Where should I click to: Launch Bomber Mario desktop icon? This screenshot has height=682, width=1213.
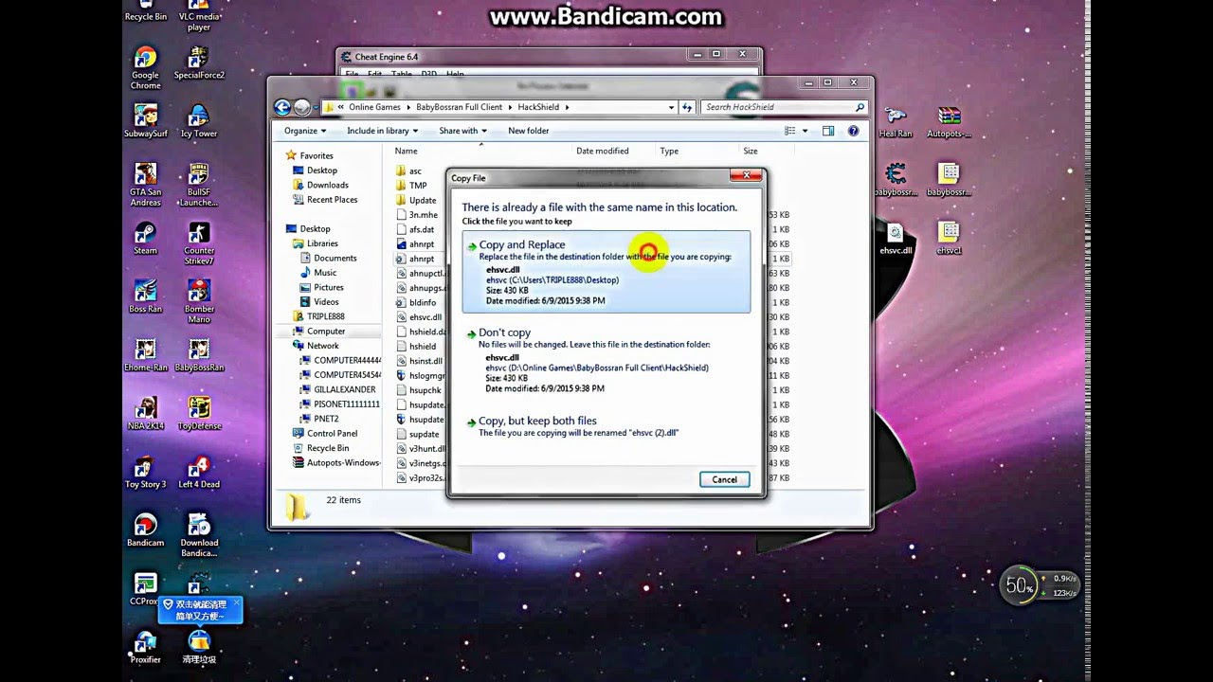pos(199,302)
